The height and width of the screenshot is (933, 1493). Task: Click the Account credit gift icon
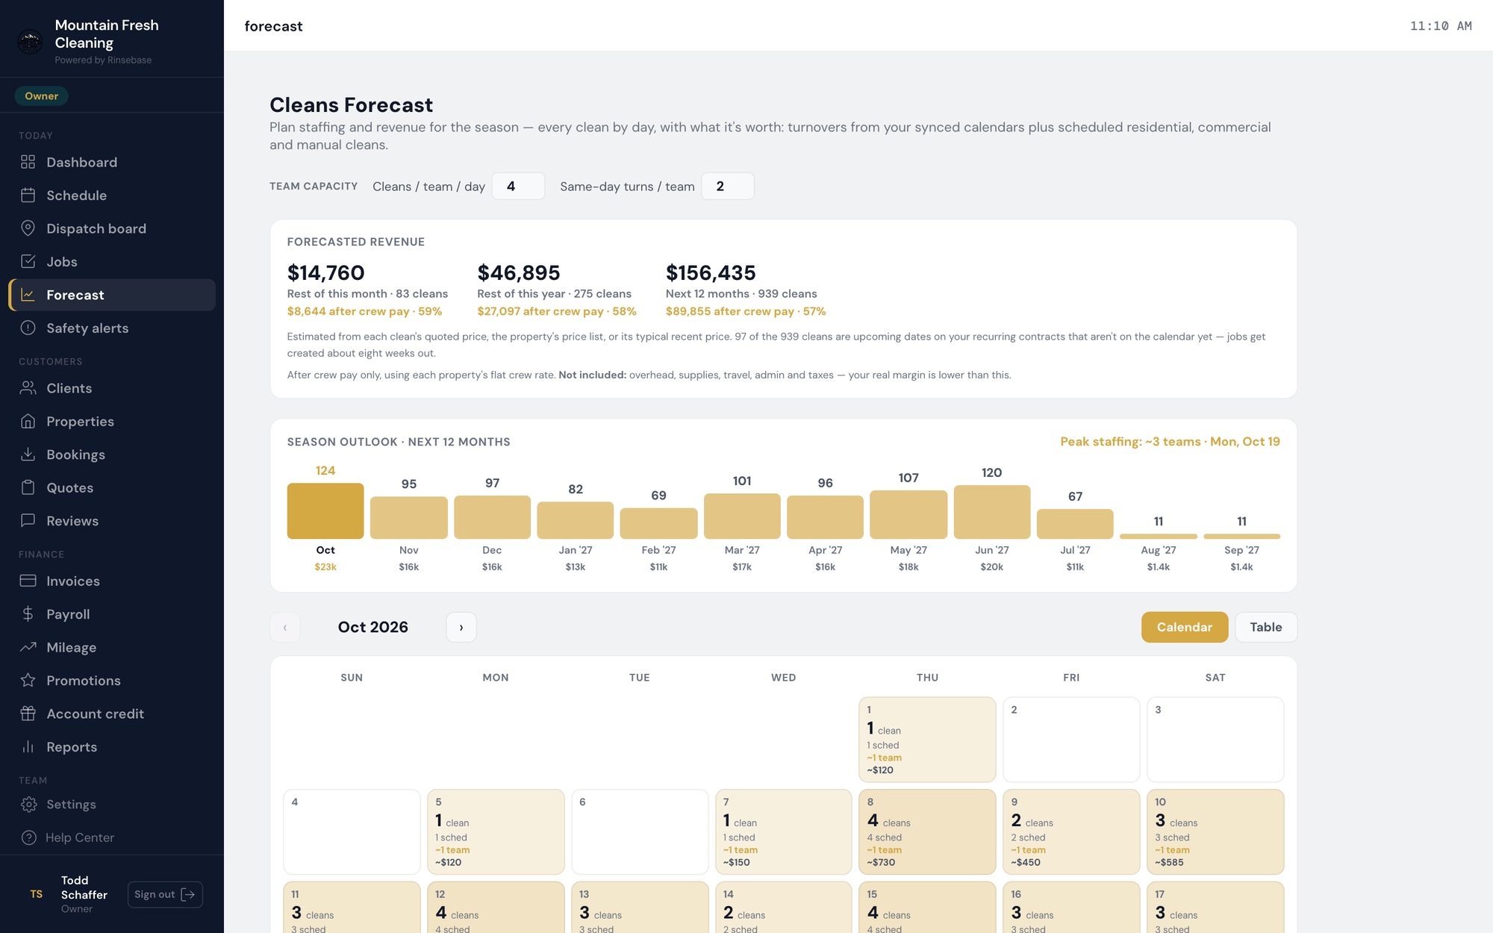click(x=28, y=714)
